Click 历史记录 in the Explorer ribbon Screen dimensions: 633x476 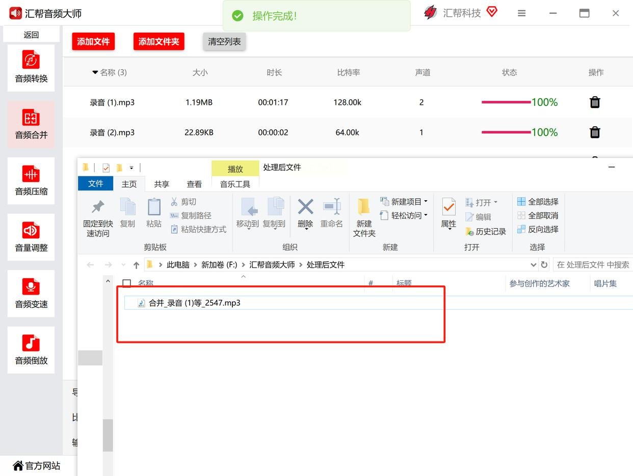486,231
